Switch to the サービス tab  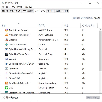(x=65, y=11)
